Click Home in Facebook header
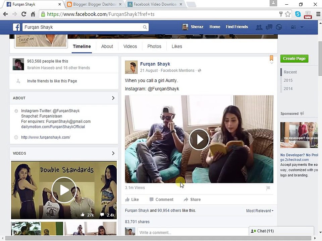322x241 pixels. pyautogui.click(x=215, y=27)
